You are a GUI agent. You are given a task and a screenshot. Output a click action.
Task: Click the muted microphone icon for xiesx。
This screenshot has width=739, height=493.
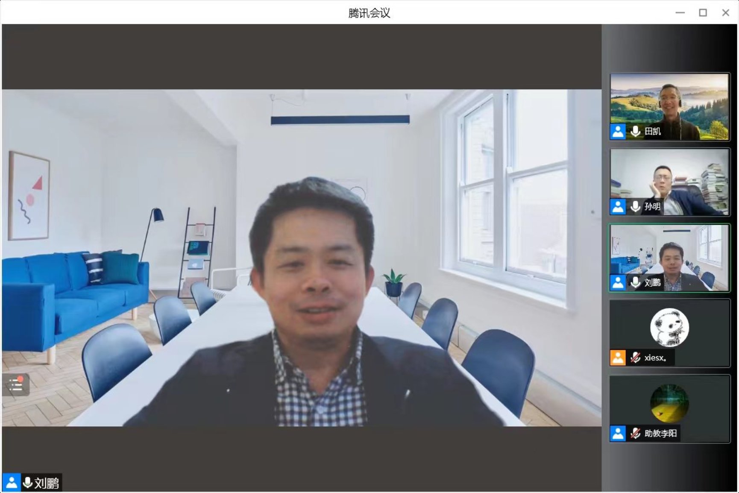(635, 358)
